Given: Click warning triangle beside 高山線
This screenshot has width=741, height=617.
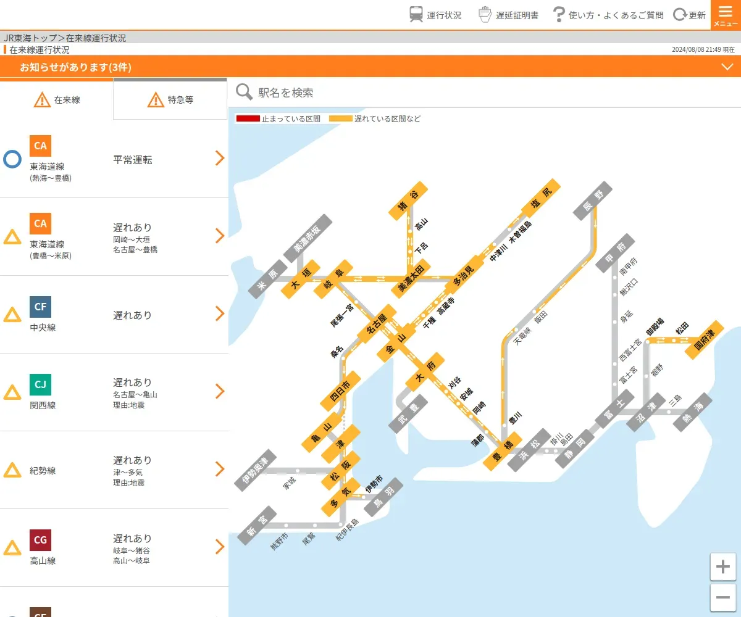Looking at the screenshot, I should click(x=12, y=548).
